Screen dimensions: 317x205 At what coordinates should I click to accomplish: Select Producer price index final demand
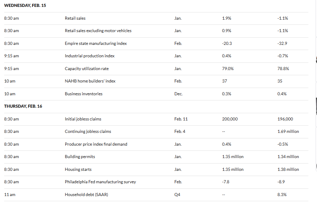click(x=96, y=144)
